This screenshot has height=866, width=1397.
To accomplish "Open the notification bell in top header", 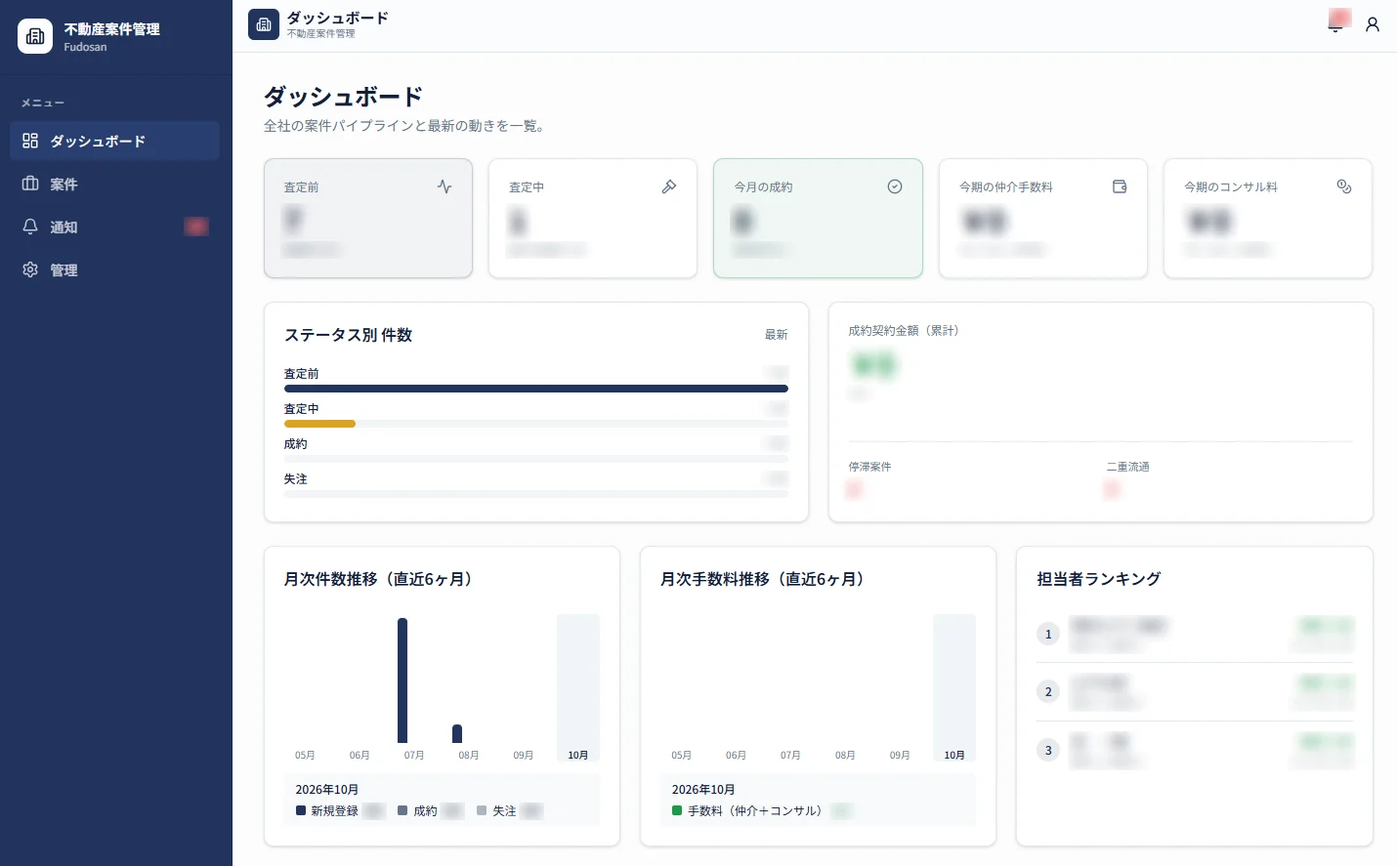I will 1335,24.
